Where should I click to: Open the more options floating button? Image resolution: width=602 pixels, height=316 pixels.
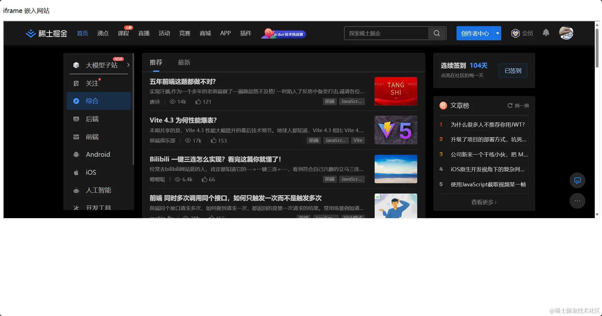point(577,201)
